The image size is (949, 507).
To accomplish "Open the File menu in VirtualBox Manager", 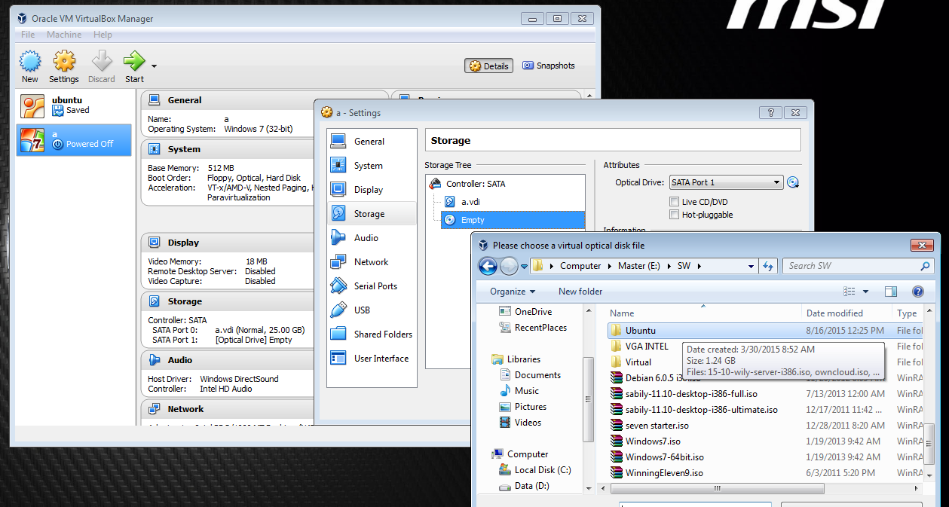I will (x=28, y=35).
